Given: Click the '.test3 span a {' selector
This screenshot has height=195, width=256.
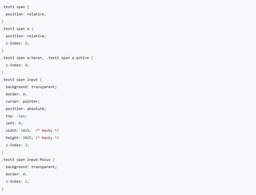Looking at the screenshot, I should click(x=17, y=29).
